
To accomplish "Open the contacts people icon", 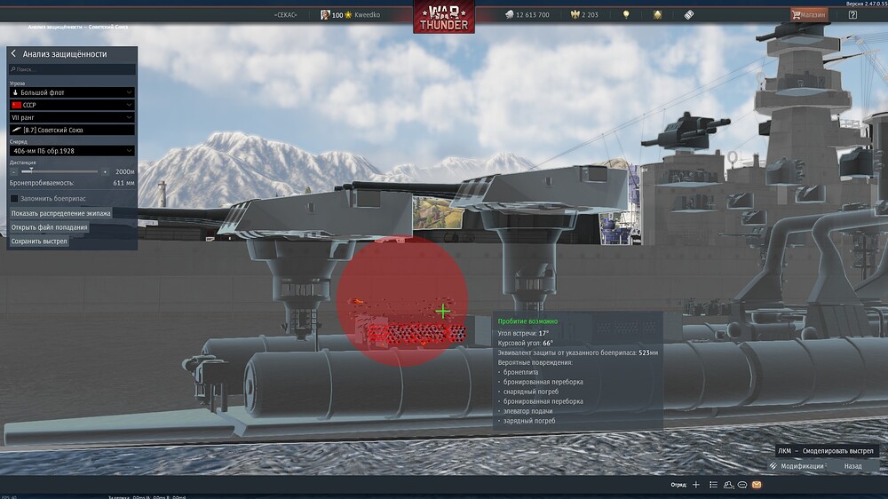I will click(x=728, y=485).
